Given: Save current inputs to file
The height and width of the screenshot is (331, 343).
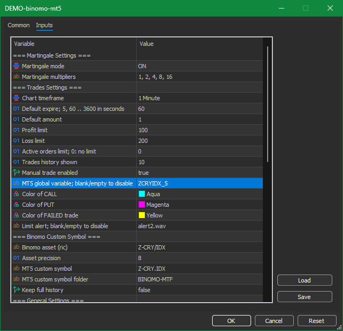Looking at the screenshot, I should tap(305, 297).
